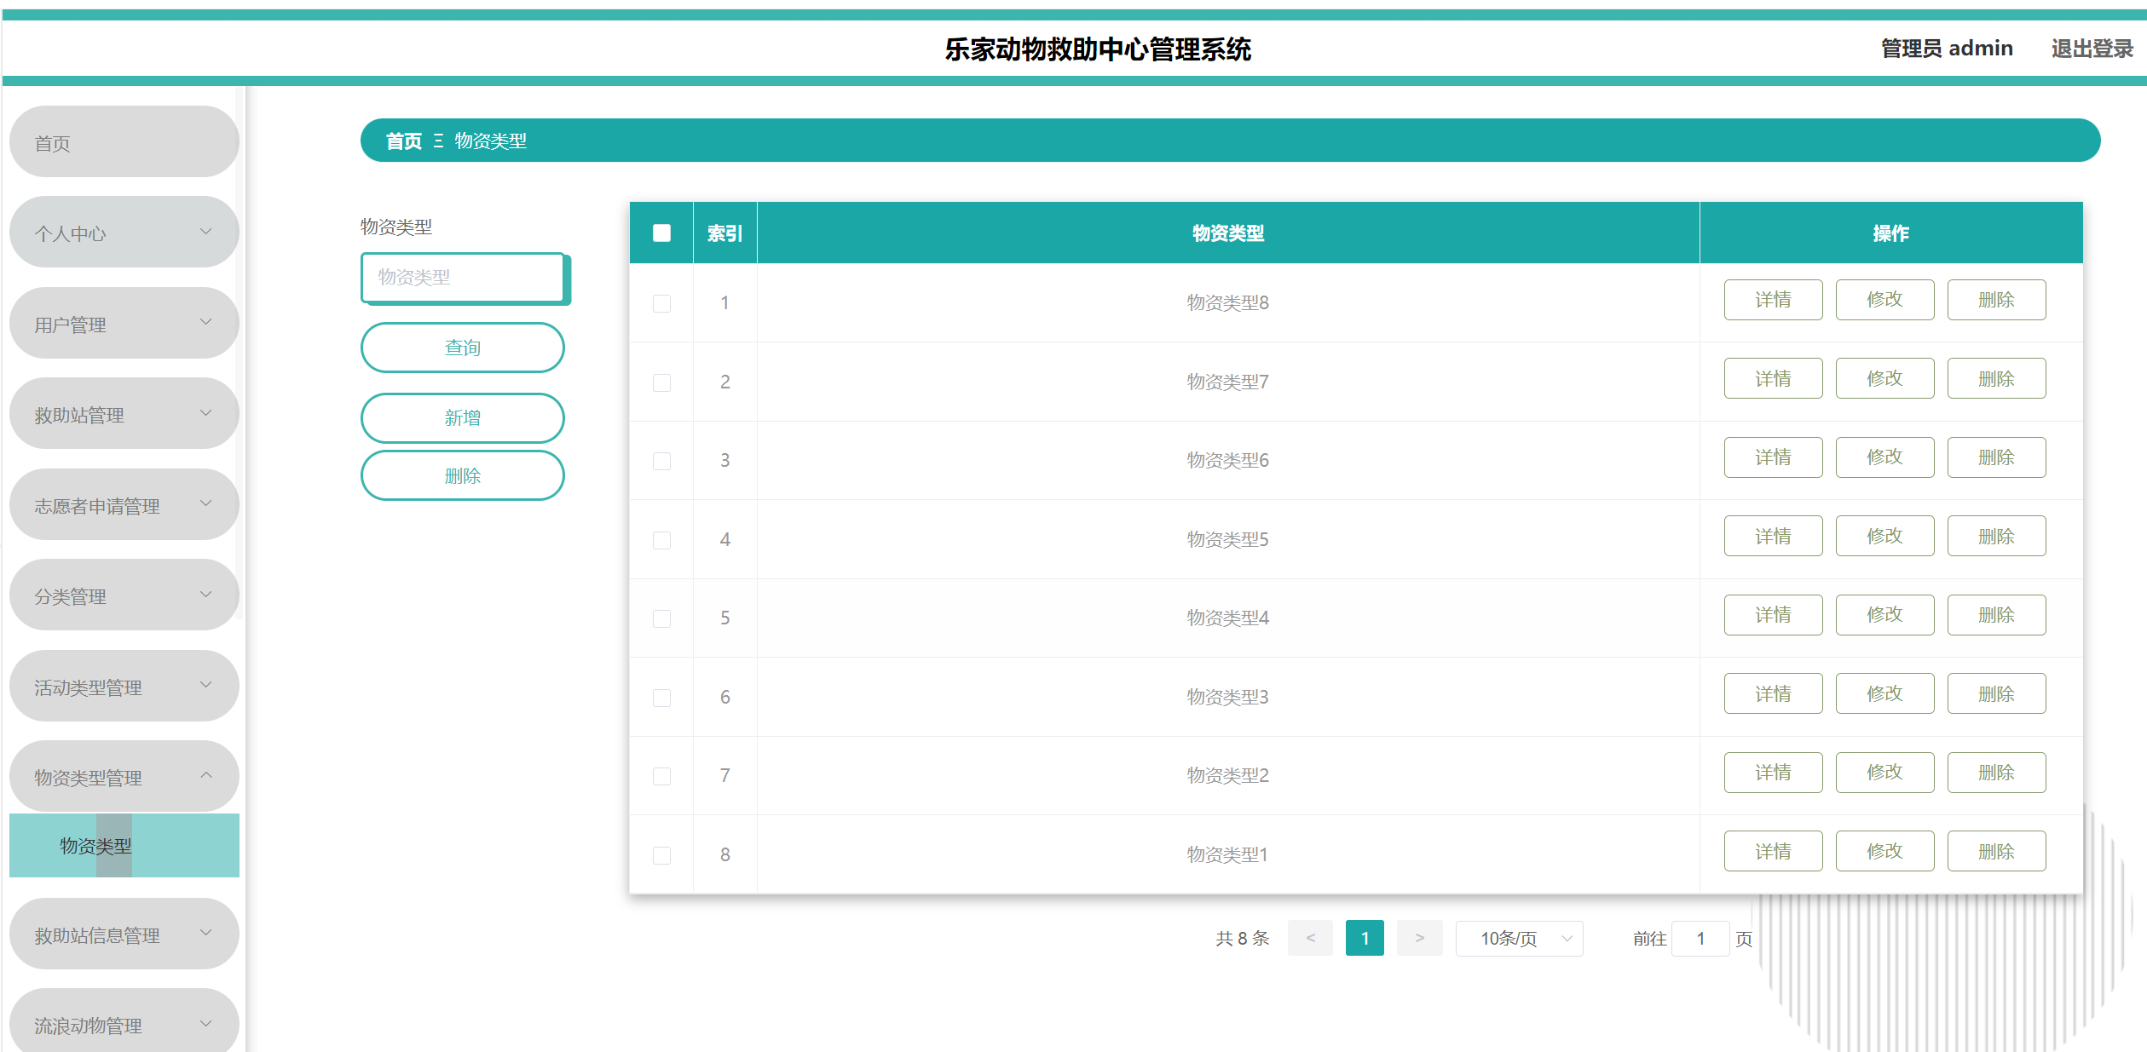
Task: Check the checkbox for row 物资类型1
Action: coord(661,855)
